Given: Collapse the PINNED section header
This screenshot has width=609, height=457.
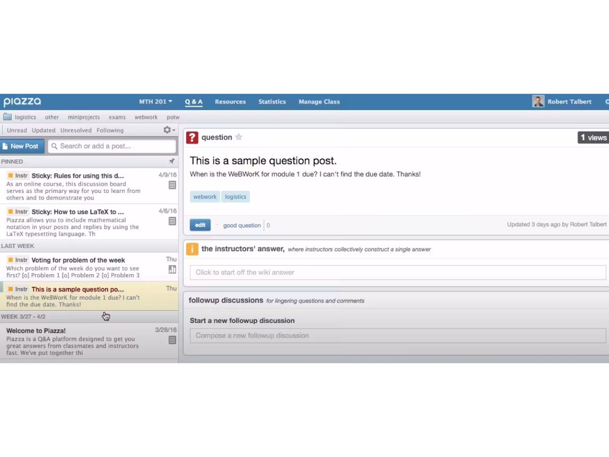Looking at the screenshot, I should pos(89,161).
